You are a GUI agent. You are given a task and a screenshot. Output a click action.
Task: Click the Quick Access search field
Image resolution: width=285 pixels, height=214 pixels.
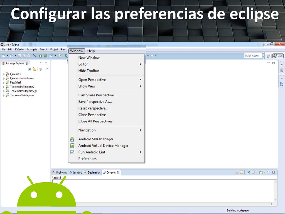click(x=253, y=56)
